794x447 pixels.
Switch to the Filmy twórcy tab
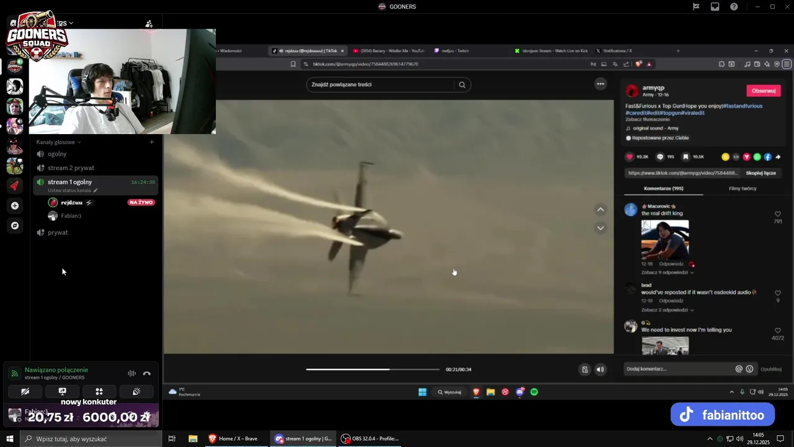pyautogui.click(x=743, y=188)
